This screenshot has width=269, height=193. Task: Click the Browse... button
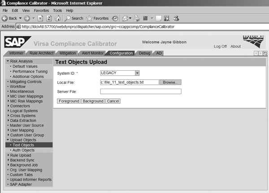[170, 82]
